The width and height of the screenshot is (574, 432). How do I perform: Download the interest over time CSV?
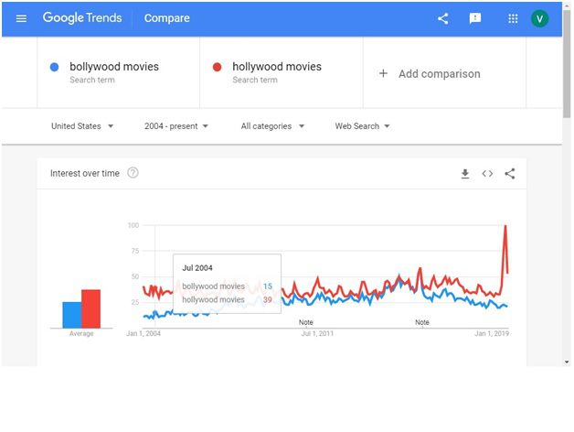coord(465,174)
